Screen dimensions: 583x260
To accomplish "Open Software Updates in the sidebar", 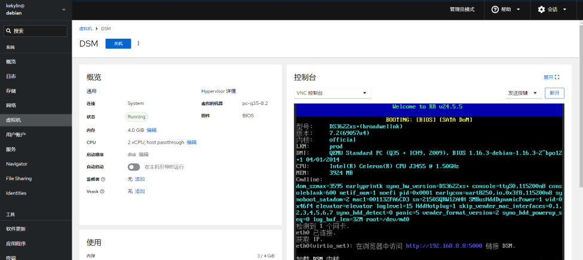I will click(36, 229).
